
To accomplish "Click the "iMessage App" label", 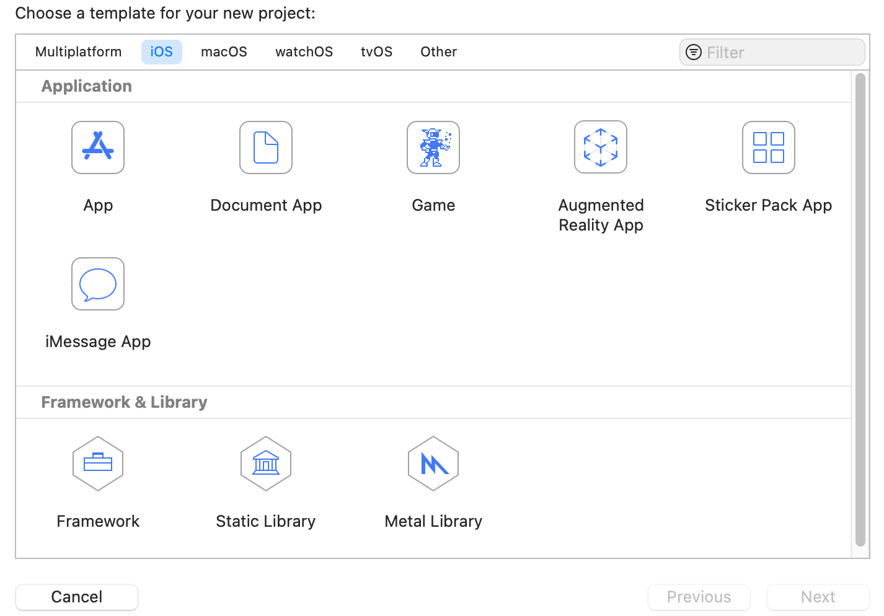I will pyautogui.click(x=98, y=341).
